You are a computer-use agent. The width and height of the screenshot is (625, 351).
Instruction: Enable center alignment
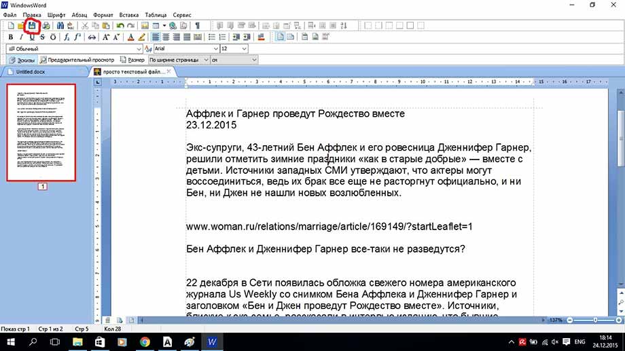166,37
